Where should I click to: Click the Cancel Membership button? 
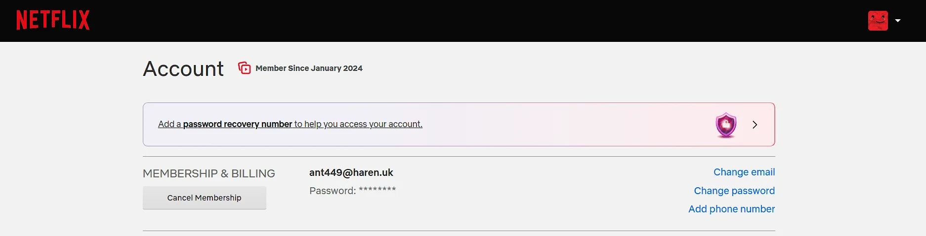click(205, 198)
